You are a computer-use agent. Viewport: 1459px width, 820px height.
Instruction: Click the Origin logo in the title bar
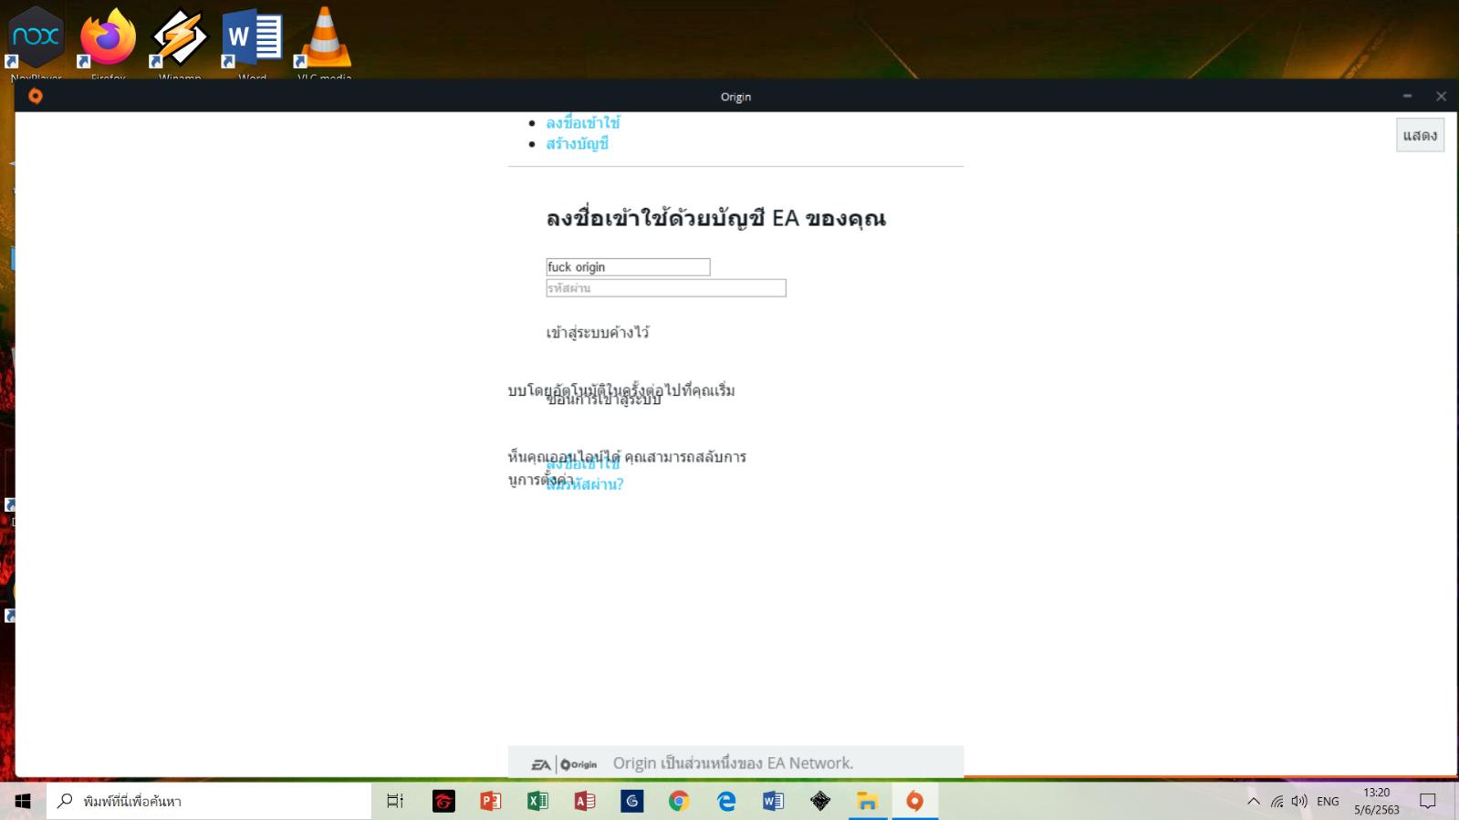point(36,96)
